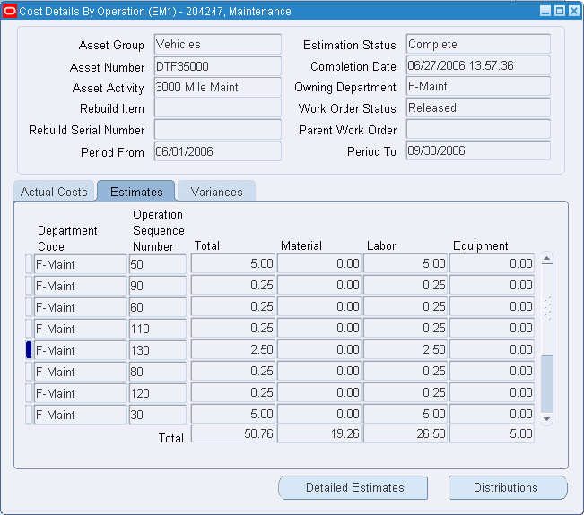
Task: Open the Variances tab
Action: [x=216, y=192]
